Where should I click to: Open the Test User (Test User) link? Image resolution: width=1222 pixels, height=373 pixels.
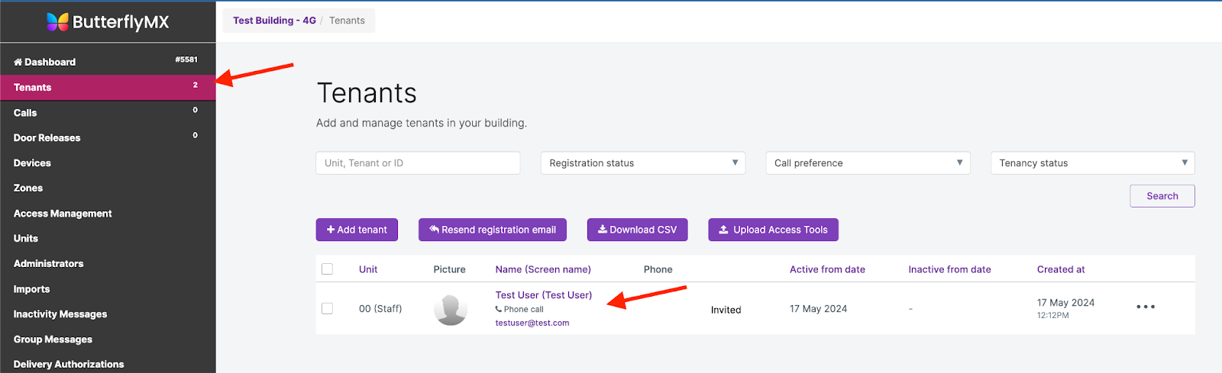[x=543, y=295]
